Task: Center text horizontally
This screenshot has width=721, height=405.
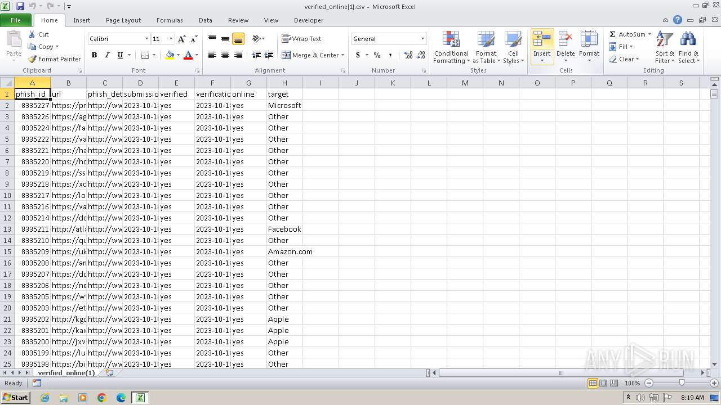Action: (225, 55)
